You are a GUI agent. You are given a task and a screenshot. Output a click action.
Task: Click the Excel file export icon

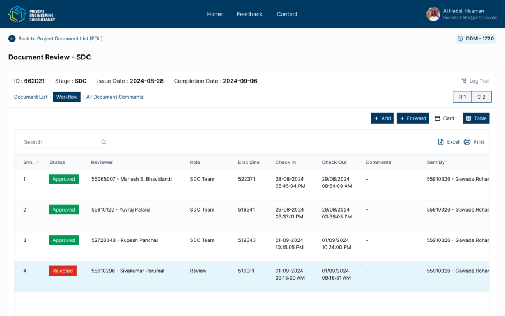440,142
